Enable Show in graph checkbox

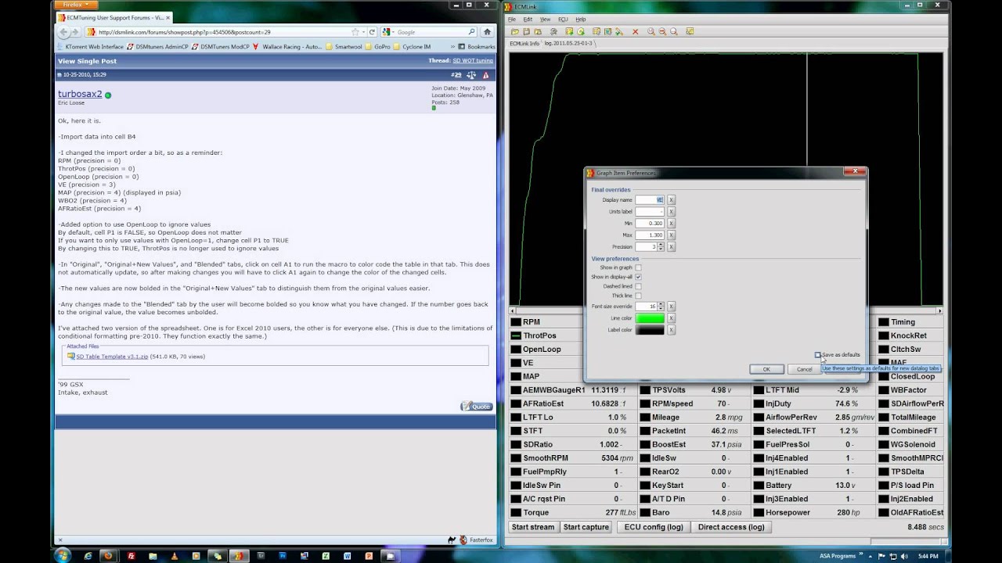pyautogui.click(x=638, y=267)
